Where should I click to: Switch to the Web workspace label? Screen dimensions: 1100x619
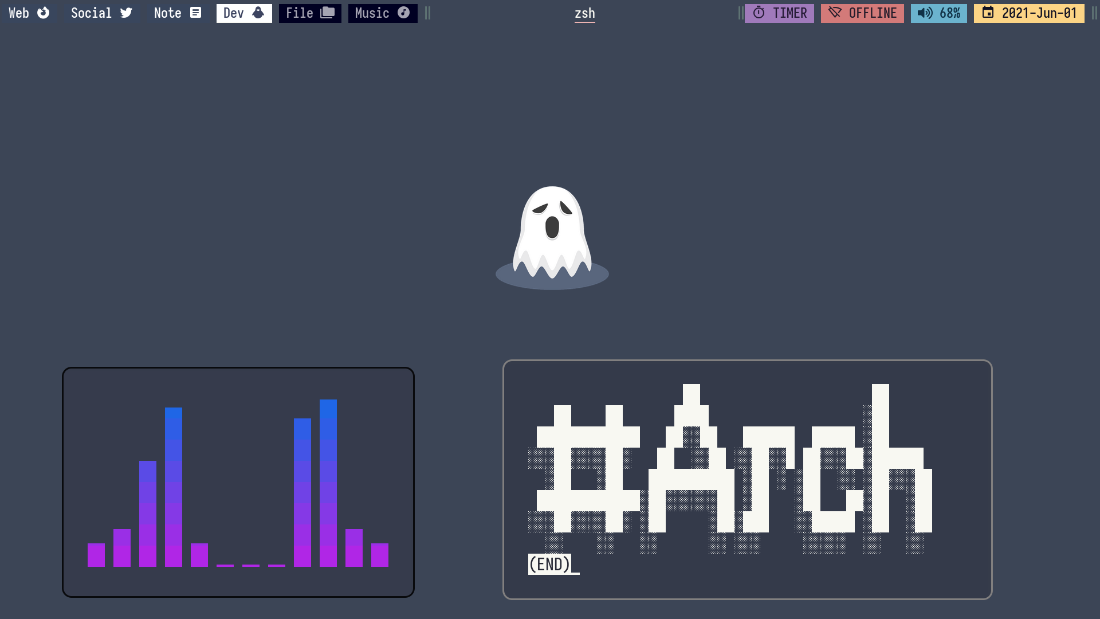19,13
